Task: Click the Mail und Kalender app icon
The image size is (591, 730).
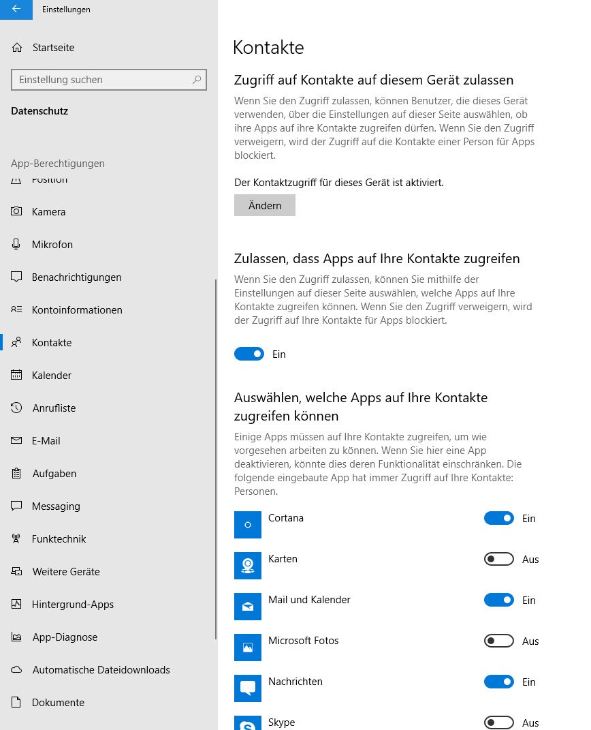Action: point(248,607)
